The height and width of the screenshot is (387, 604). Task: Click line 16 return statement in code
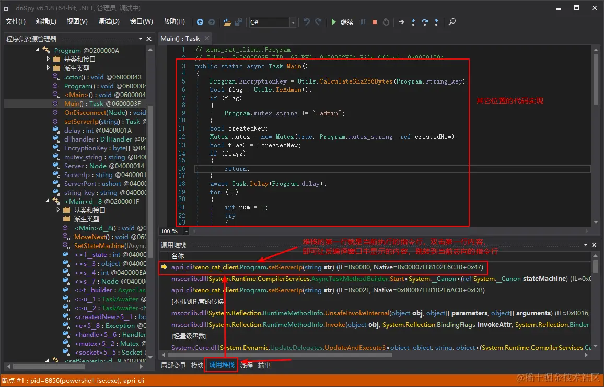pyautogui.click(x=237, y=169)
